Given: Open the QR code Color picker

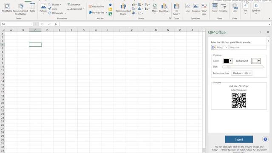Looking at the screenshot, I should point(227,61).
